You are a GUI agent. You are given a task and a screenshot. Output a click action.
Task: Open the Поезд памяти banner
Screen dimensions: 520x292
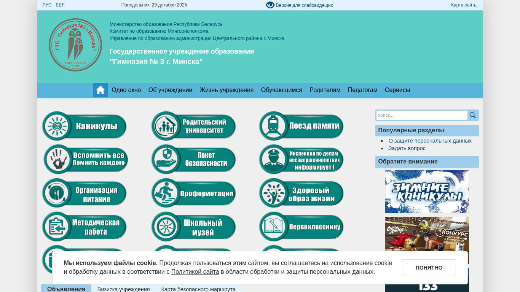pyautogui.click(x=301, y=126)
